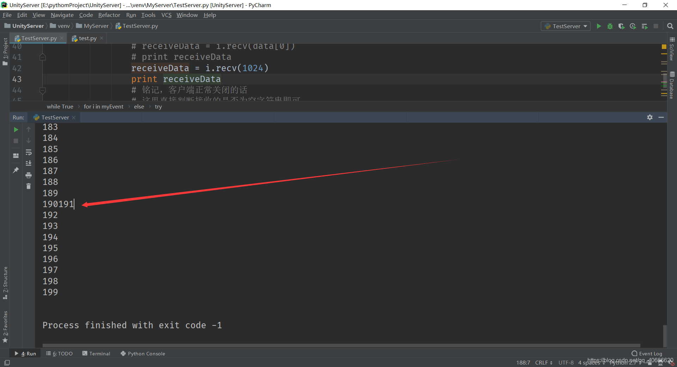
Task: Open the Python Console
Action: point(143,354)
